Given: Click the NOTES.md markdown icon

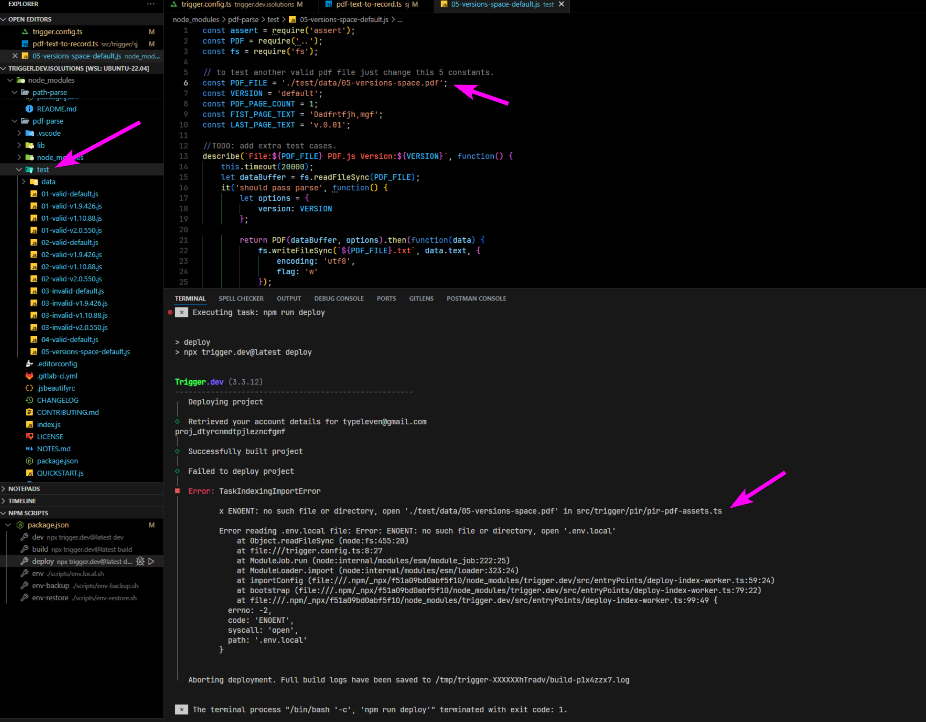Looking at the screenshot, I should 29,449.
